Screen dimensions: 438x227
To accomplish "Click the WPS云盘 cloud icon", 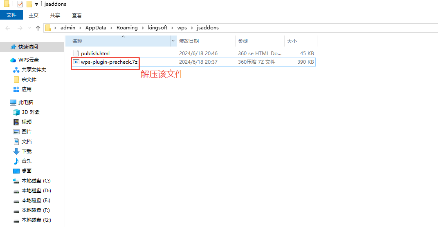I will (x=13, y=60).
